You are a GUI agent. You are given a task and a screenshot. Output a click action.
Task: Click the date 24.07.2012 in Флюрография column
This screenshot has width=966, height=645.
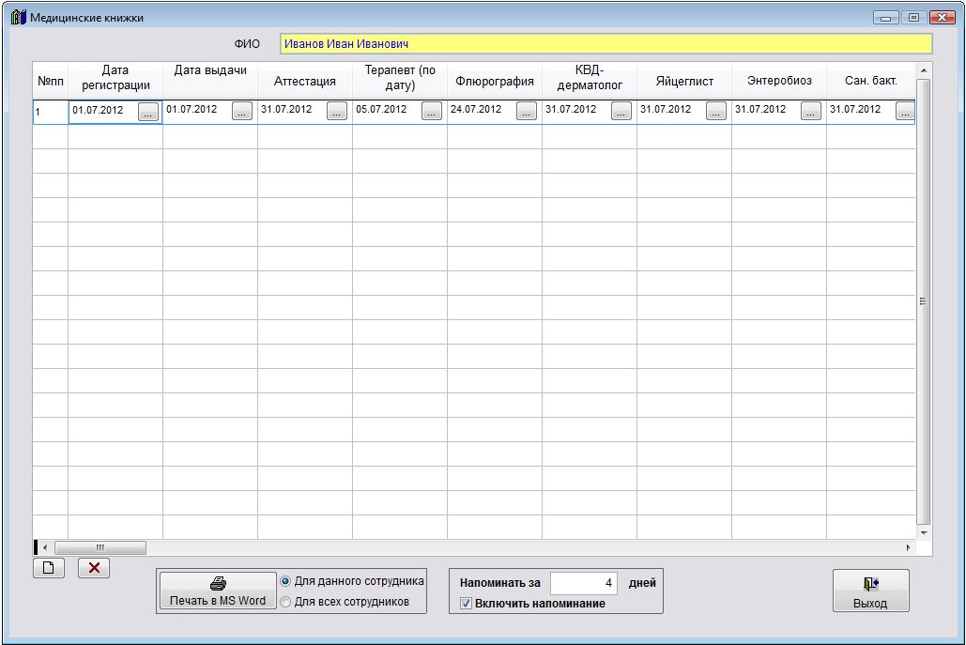[x=476, y=109]
